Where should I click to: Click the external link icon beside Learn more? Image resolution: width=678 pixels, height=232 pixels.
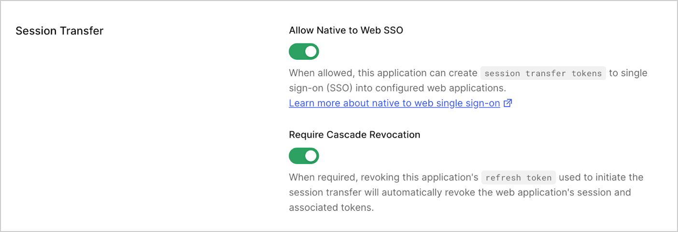[x=508, y=103]
